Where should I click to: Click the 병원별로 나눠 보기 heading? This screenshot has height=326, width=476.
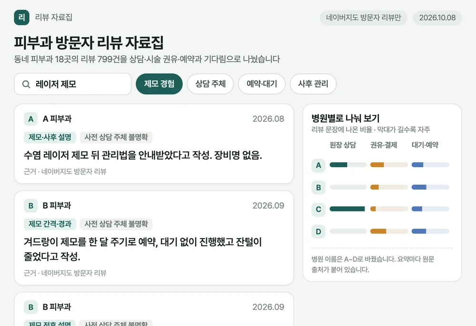pos(346,118)
